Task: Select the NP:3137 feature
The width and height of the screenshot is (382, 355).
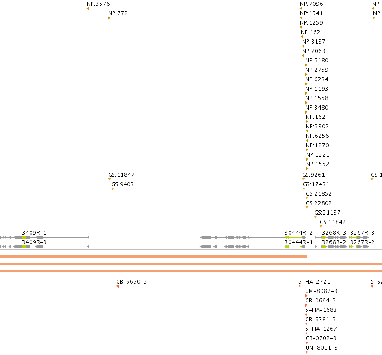Action: pos(313,42)
